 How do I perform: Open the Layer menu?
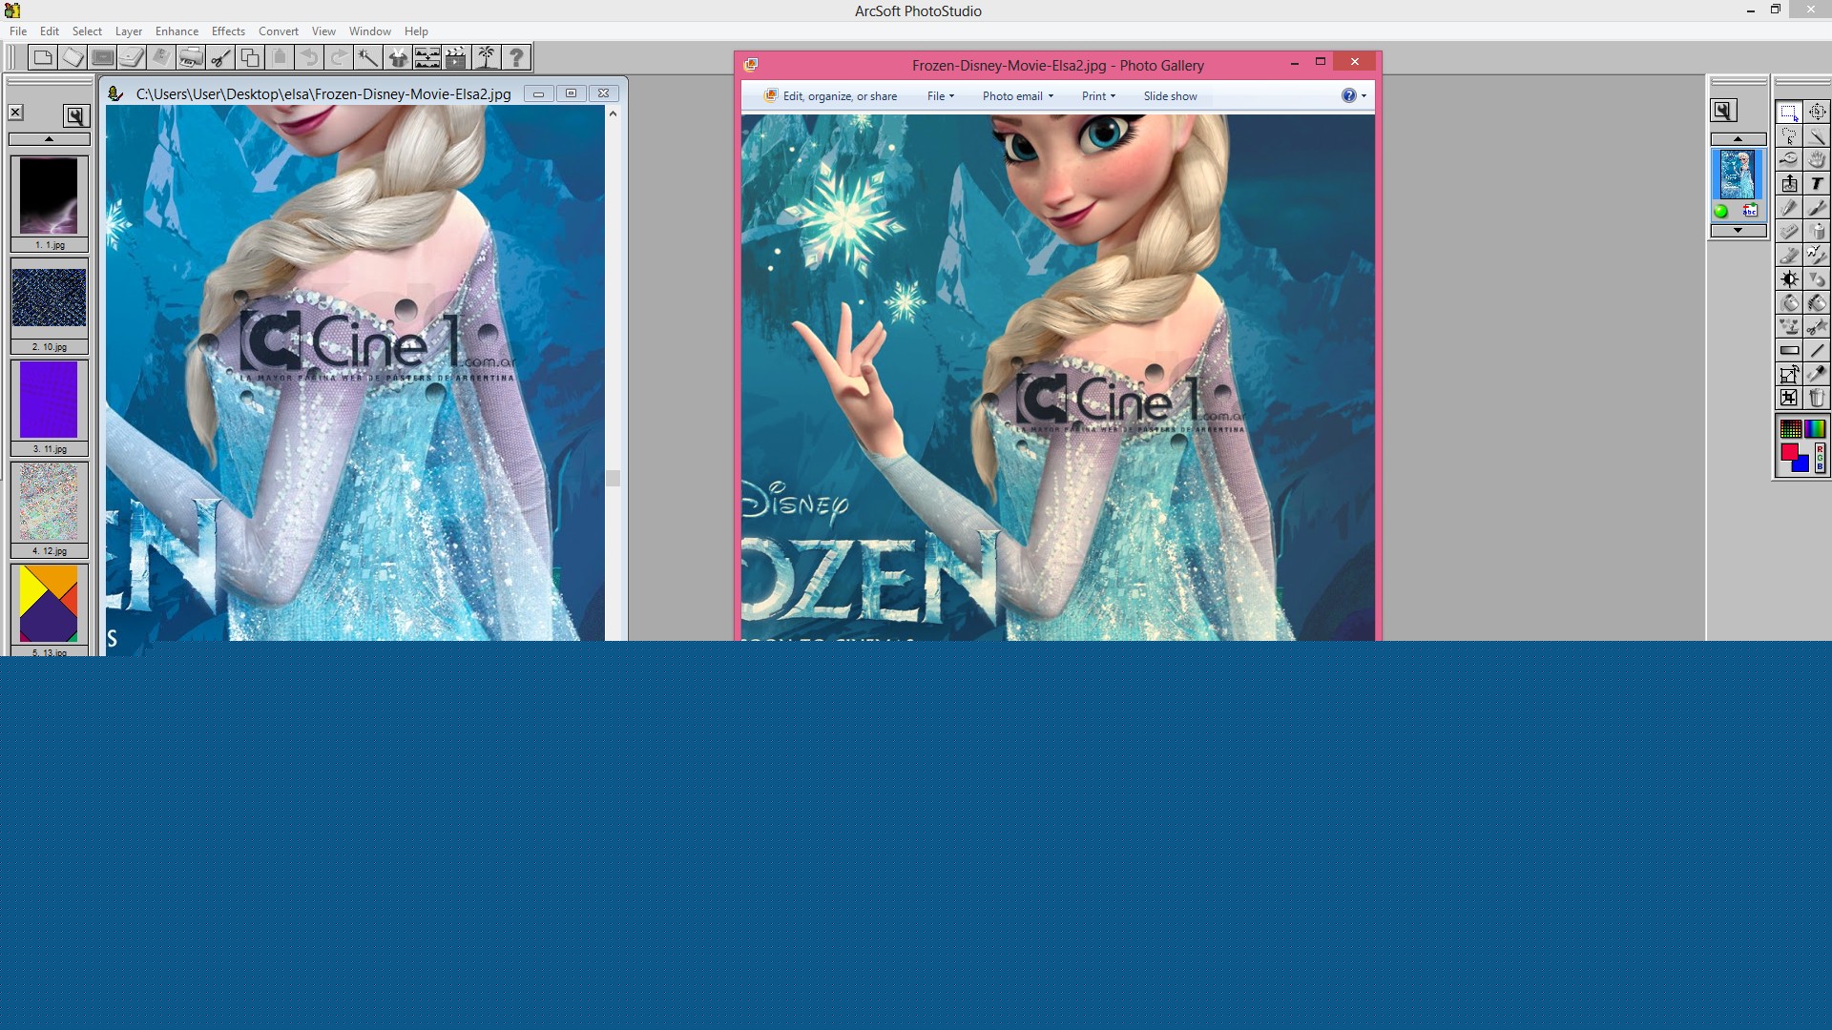point(129,31)
